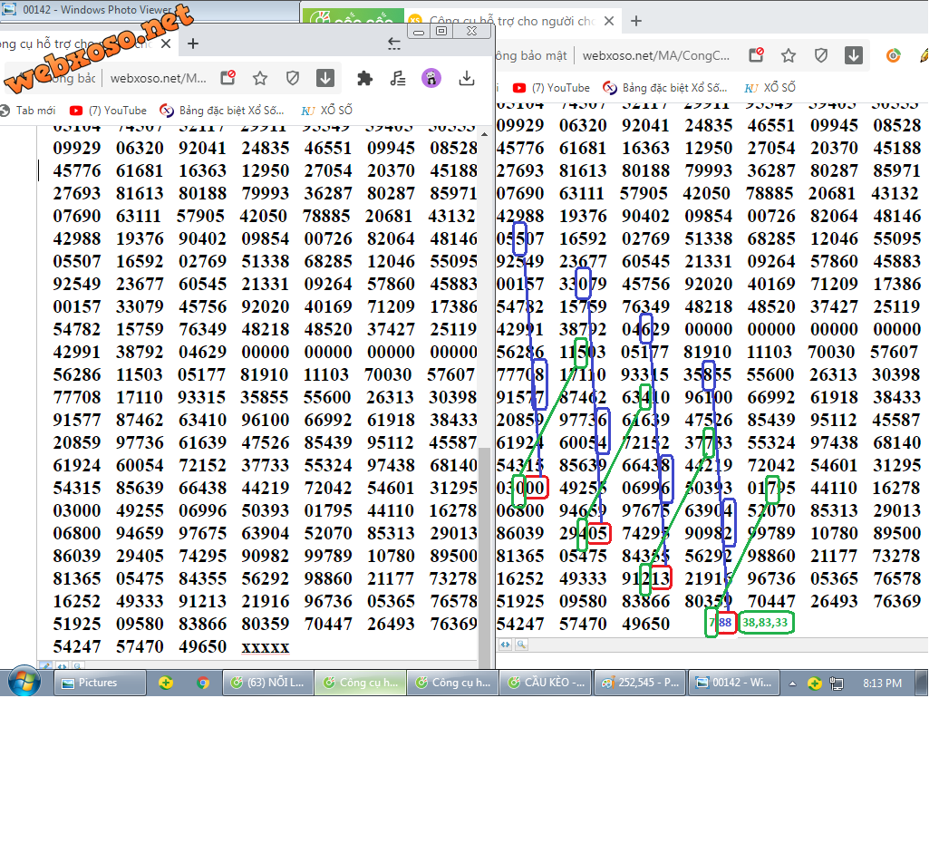
Task: Open downloads tray arrow in left browser
Action: pyautogui.click(x=467, y=78)
